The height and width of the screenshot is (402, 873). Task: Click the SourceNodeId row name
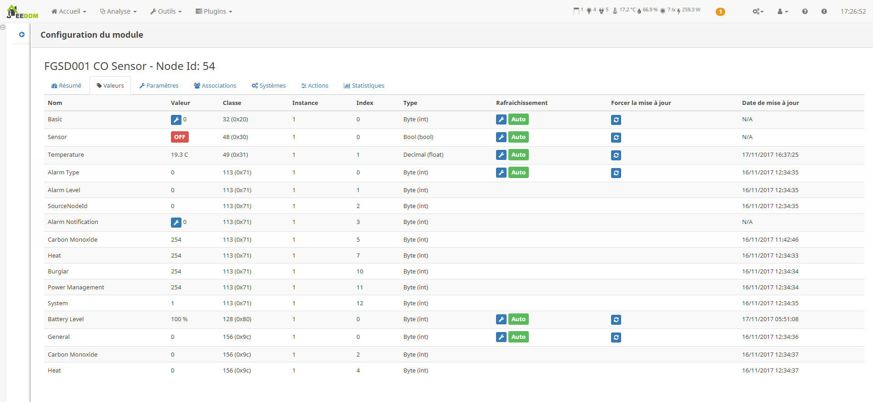click(67, 206)
